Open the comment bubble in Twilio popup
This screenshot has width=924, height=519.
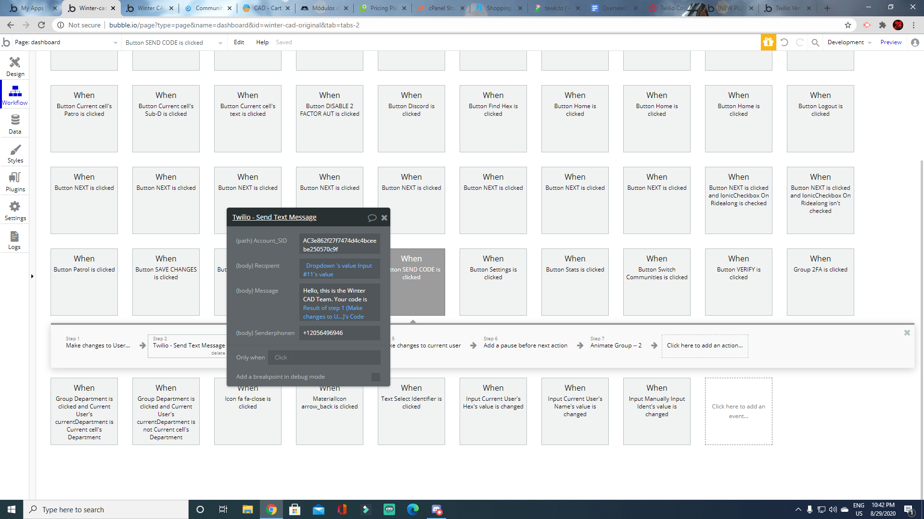point(372,218)
